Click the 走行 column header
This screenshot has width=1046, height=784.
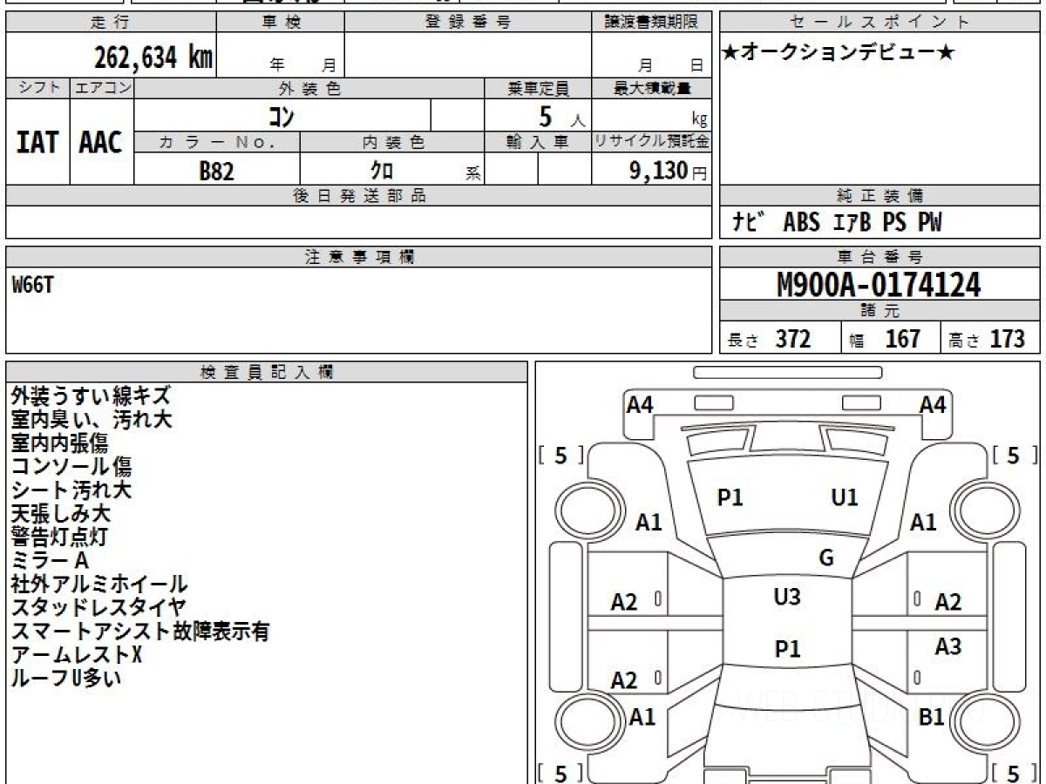coord(110,23)
